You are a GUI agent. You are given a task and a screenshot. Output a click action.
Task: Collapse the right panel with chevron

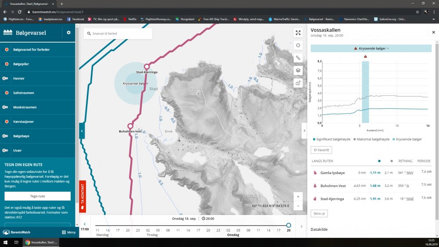coord(304,131)
